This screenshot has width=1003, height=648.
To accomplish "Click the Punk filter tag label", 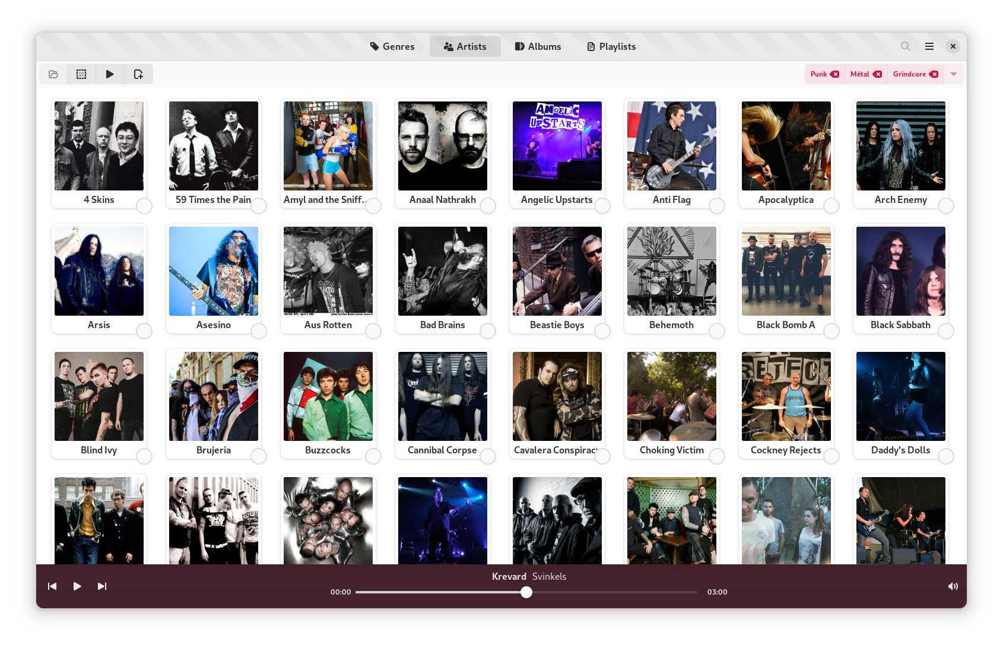I will 818,74.
